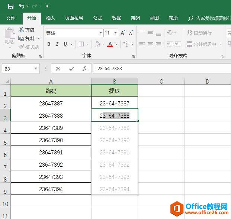Toggle Italic formatting
The image size is (231, 219).
(57, 44)
